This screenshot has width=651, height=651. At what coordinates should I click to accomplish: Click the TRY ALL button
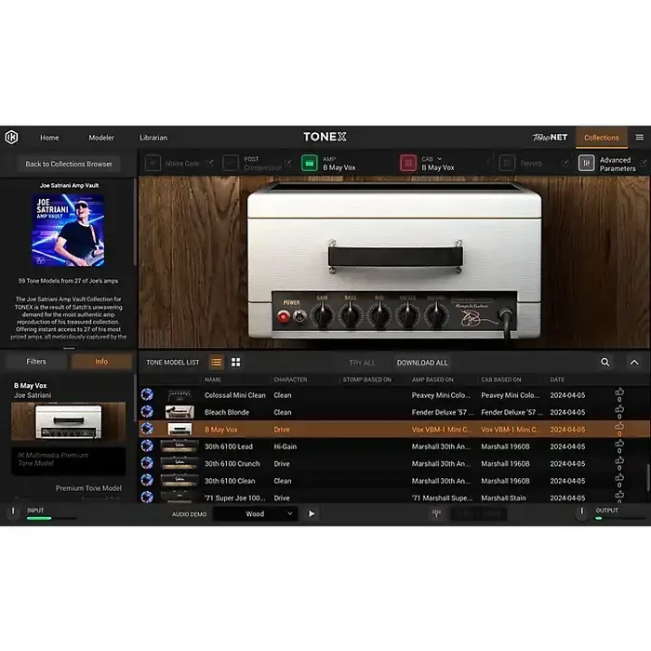click(362, 363)
